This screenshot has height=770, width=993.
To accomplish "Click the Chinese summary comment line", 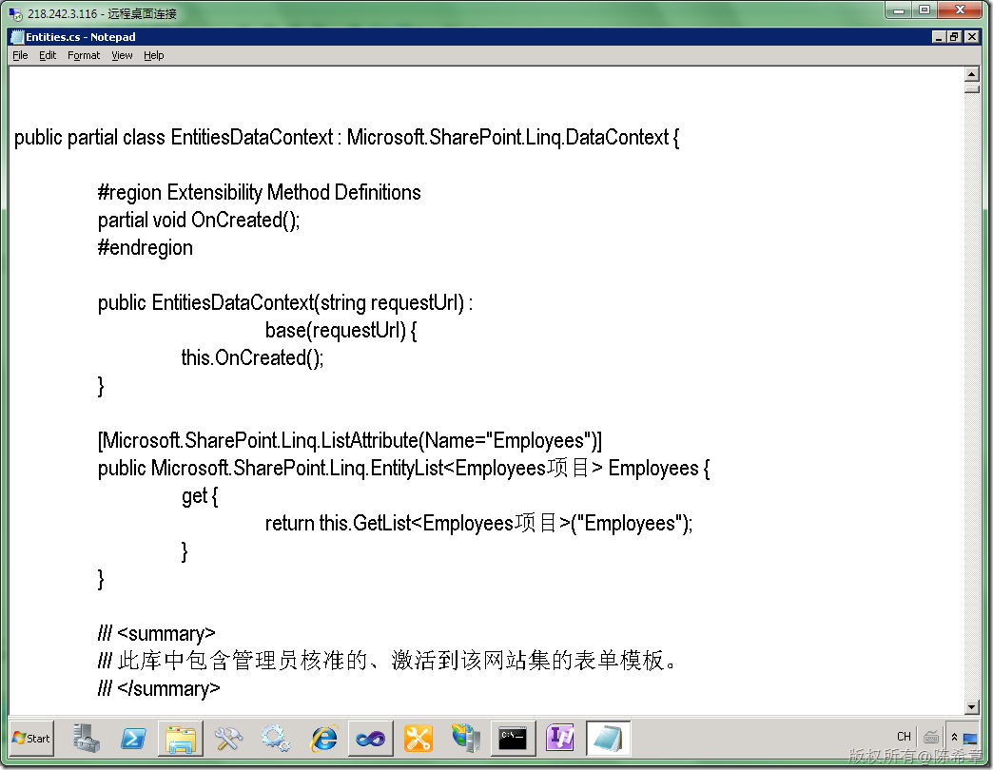I will (387, 661).
